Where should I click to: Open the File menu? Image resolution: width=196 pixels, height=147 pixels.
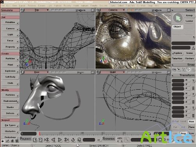pos(3,5)
